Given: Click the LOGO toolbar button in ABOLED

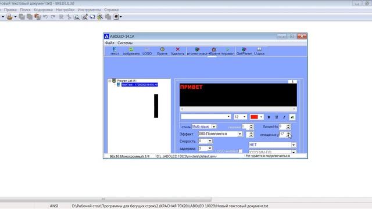Looking at the screenshot, I should coord(147,51).
